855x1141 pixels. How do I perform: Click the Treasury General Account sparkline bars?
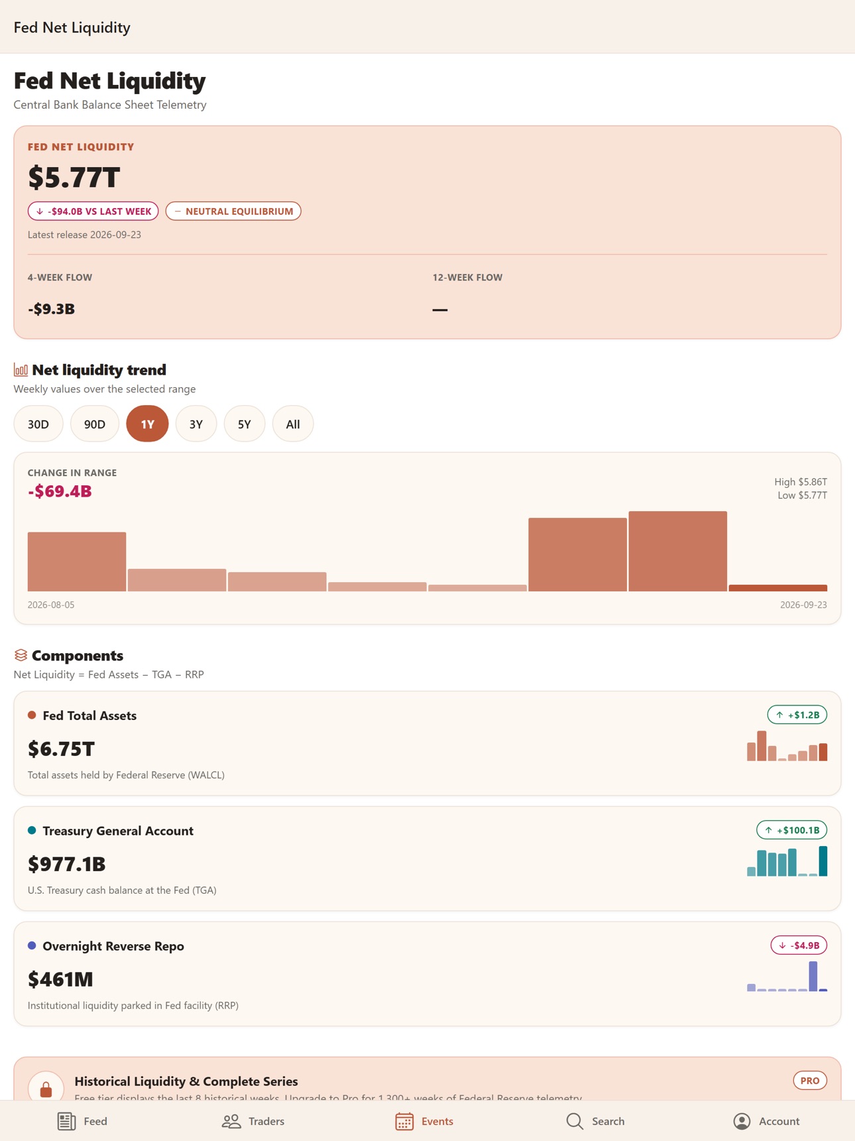click(787, 861)
